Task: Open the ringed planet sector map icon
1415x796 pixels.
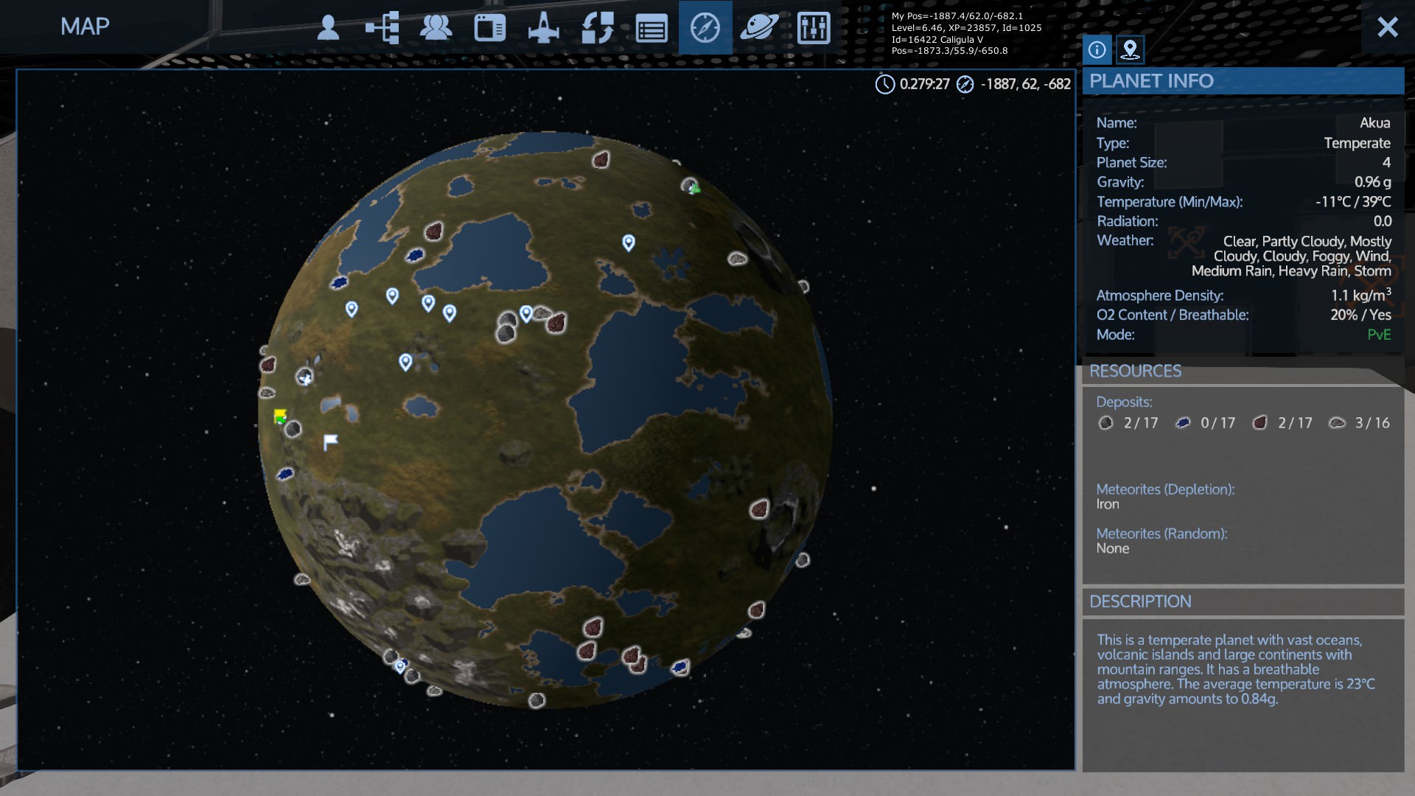Action: point(759,28)
